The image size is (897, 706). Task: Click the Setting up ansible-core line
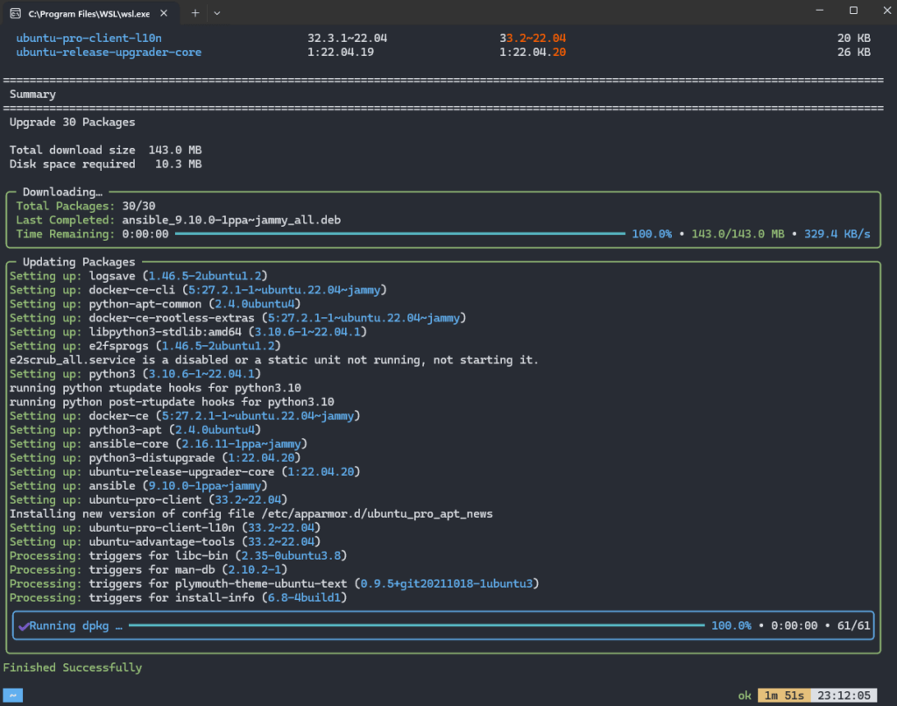(159, 444)
